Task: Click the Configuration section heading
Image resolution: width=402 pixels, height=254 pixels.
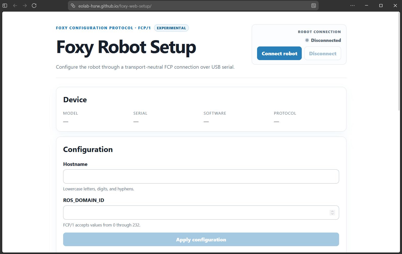Action: 88,149
